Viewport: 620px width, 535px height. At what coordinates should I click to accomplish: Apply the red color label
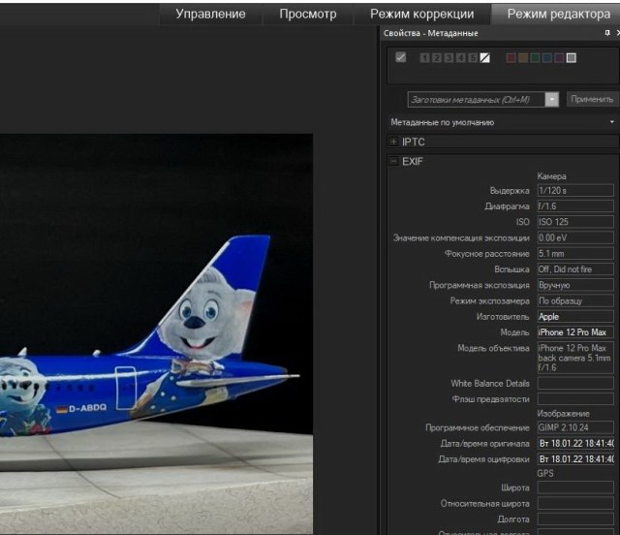[x=511, y=58]
